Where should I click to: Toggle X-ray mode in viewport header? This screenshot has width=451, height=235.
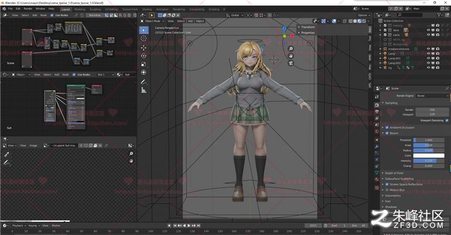[344, 21]
